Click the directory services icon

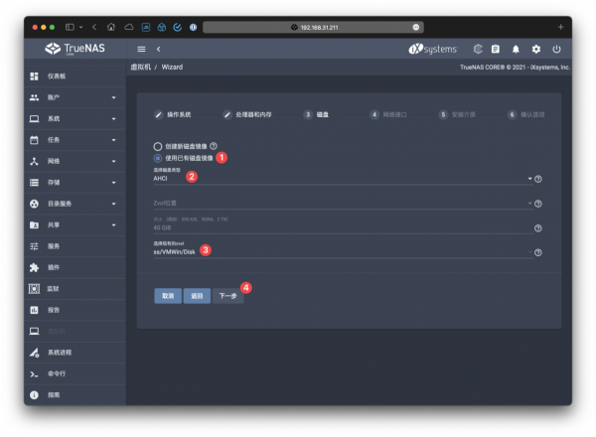(x=34, y=204)
